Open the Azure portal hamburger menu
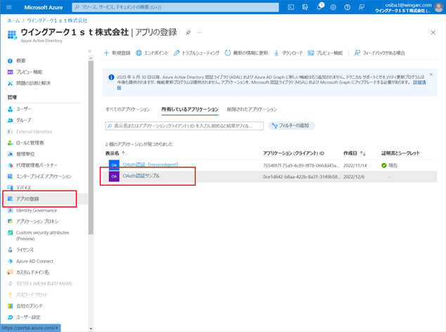 coord(9,7)
